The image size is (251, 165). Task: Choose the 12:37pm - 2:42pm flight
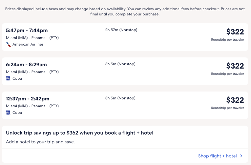tap(28, 99)
